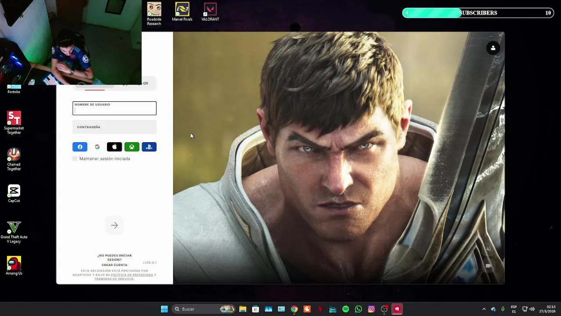Sign in with Google button
This screenshot has width=561, height=316.
[97, 147]
